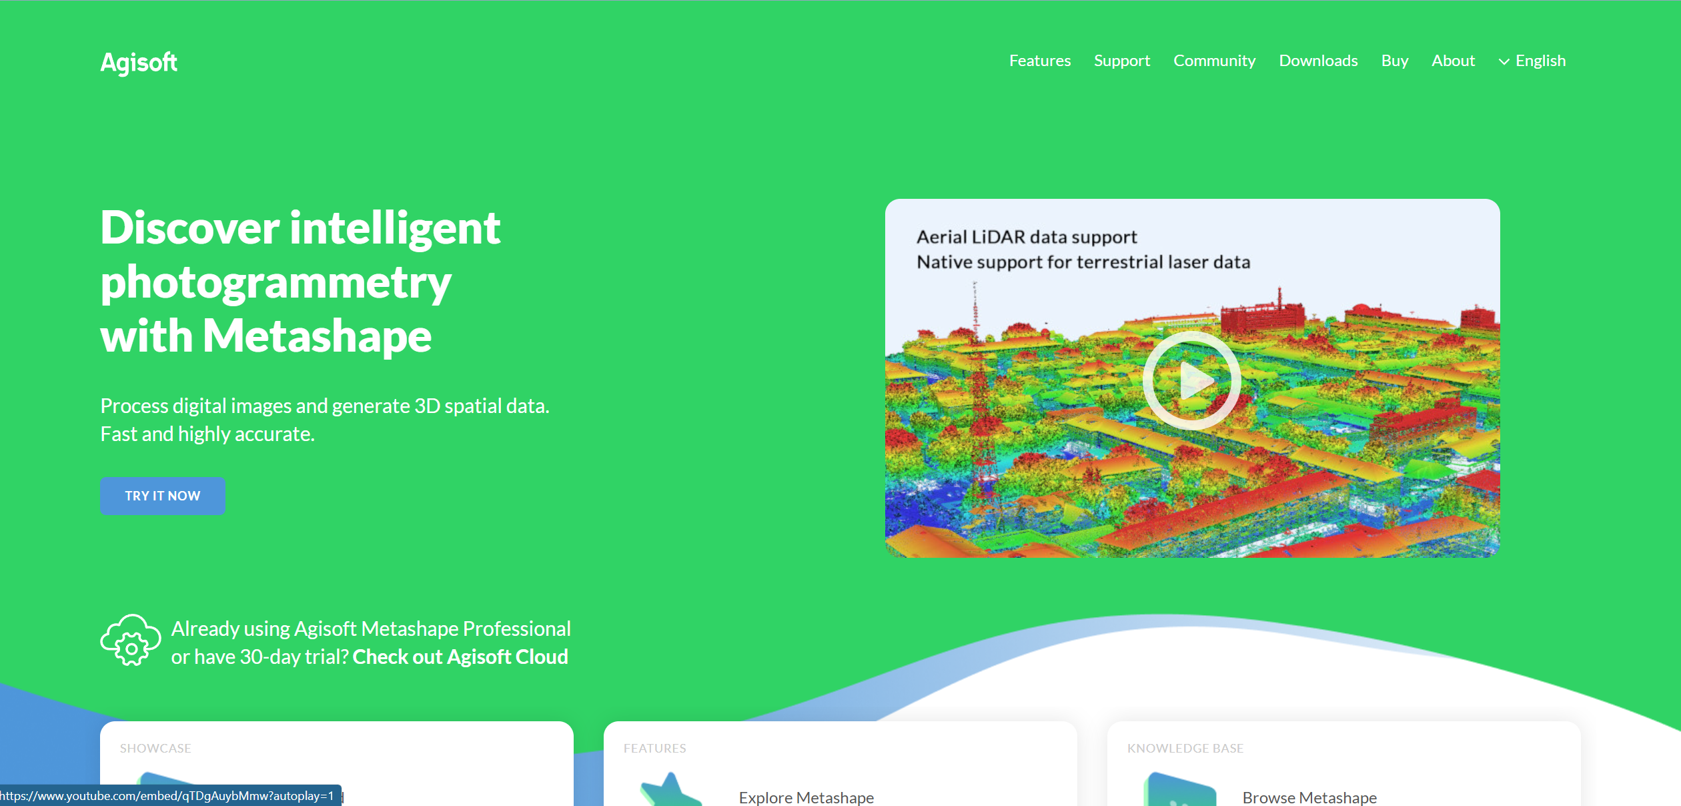Click the Agisoft Cloud gear icon
The width and height of the screenshot is (1681, 806).
point(131,641)
